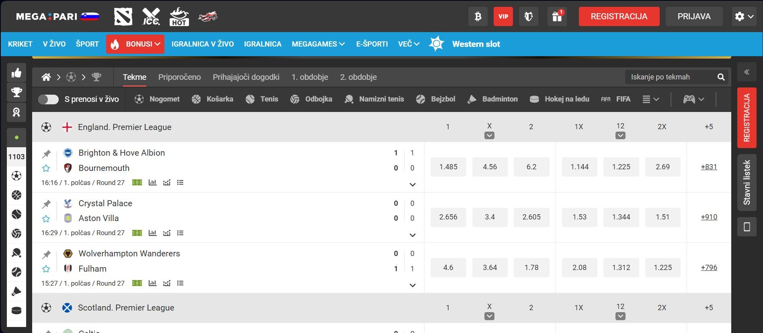Click the search magnifier icon
763x333 pixels.
(721, 77)
